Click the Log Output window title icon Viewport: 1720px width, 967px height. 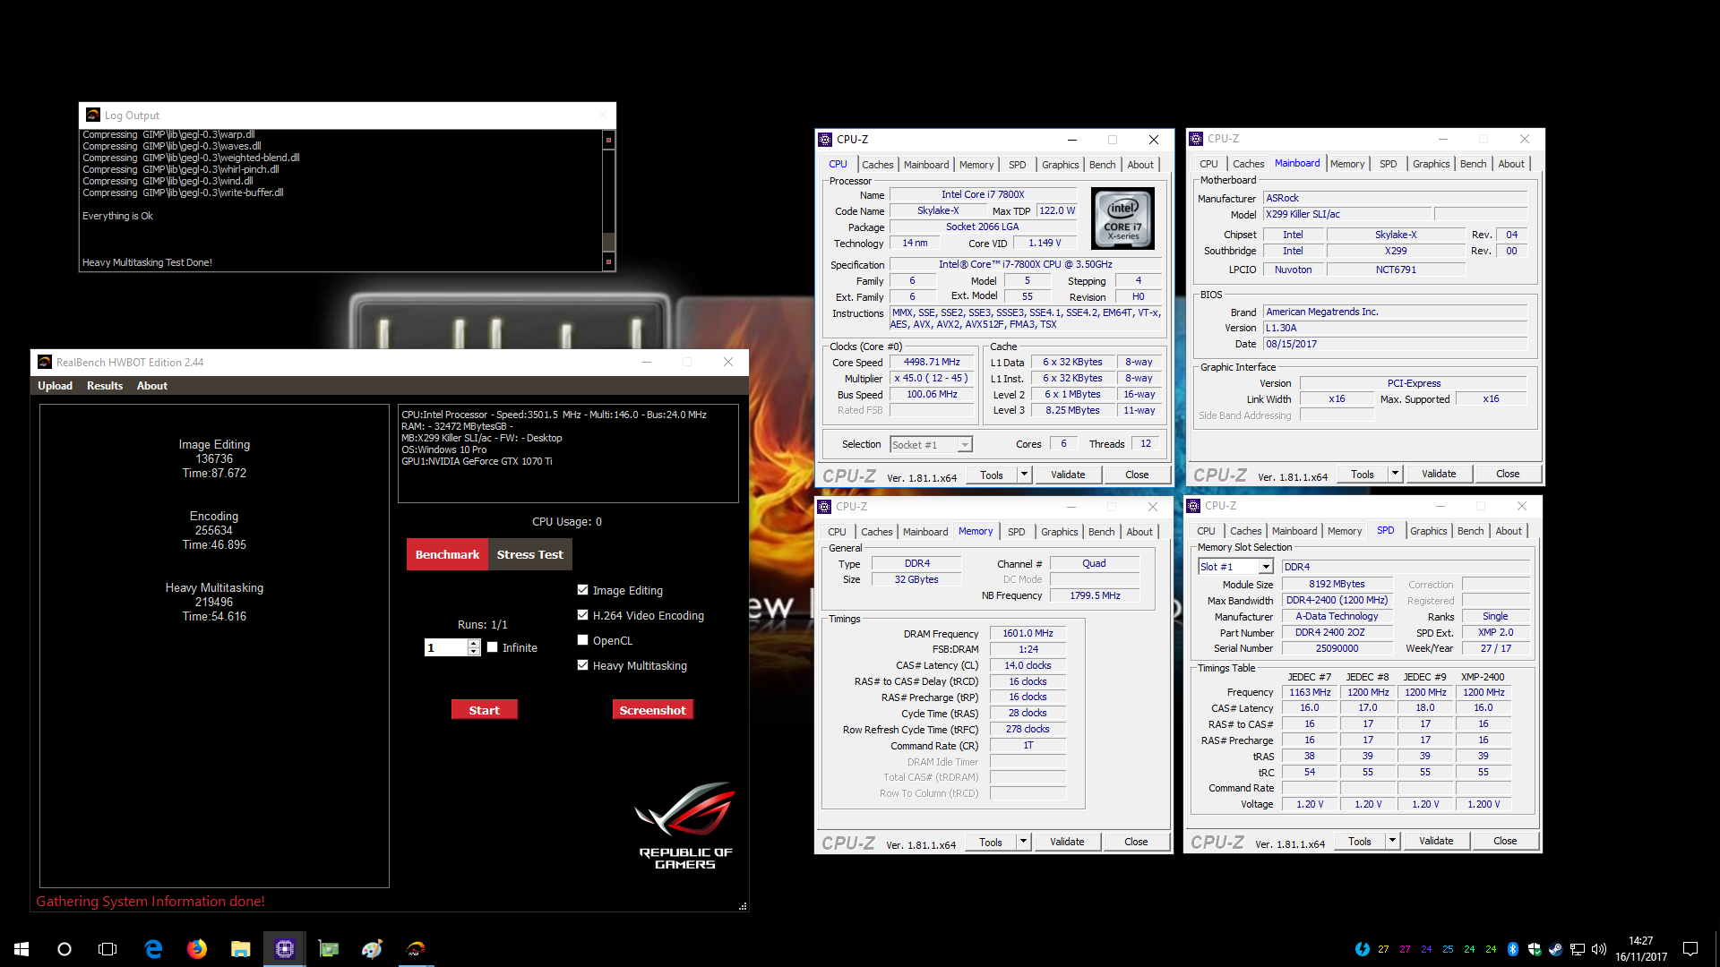[93, 116]
